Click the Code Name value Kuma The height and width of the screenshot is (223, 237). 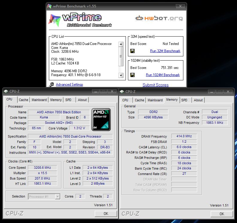pyautogui.click(x=44, y=117)
